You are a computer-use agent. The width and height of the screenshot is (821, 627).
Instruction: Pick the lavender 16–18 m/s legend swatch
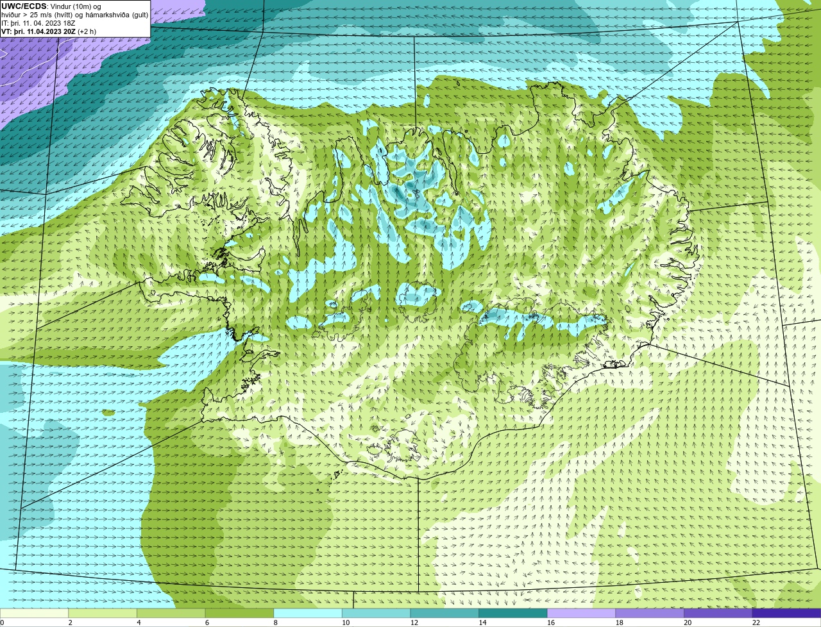pyautogui.click(x=582, y=614)
